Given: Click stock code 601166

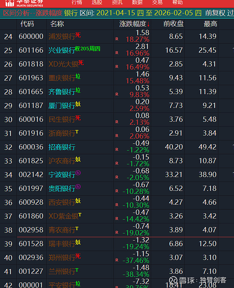Looking at the screenshot, I should 31,50.
